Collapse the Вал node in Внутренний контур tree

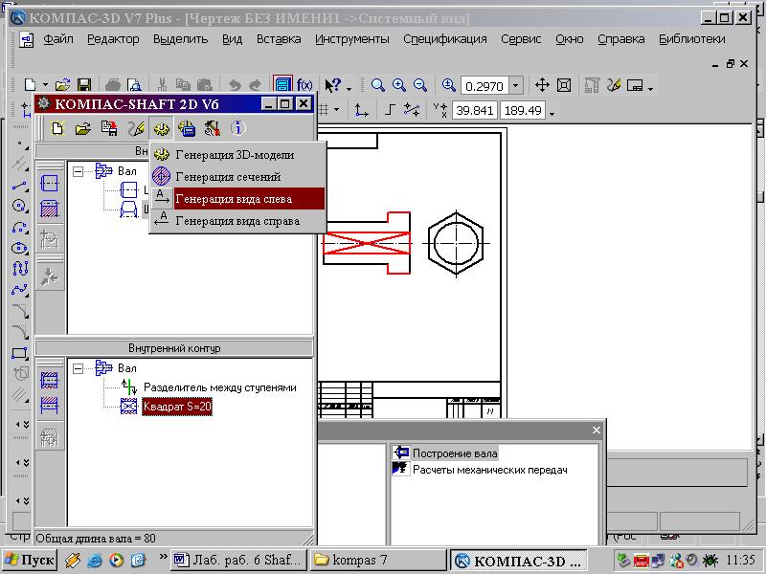[x=78, y=368]
